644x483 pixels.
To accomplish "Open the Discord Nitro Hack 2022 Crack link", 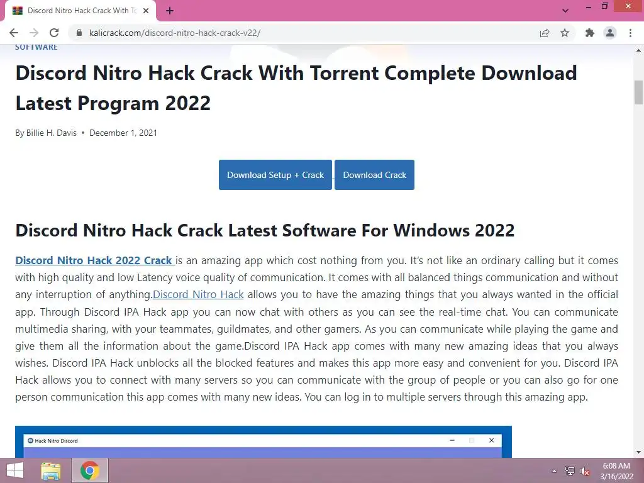I will click(95, 260).
